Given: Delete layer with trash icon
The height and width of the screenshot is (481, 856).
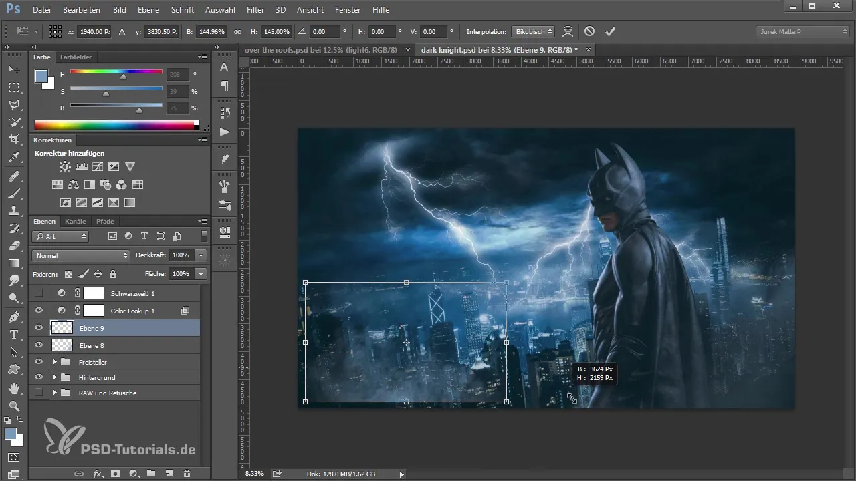Looking at the screenshot, I should point(187,473).
